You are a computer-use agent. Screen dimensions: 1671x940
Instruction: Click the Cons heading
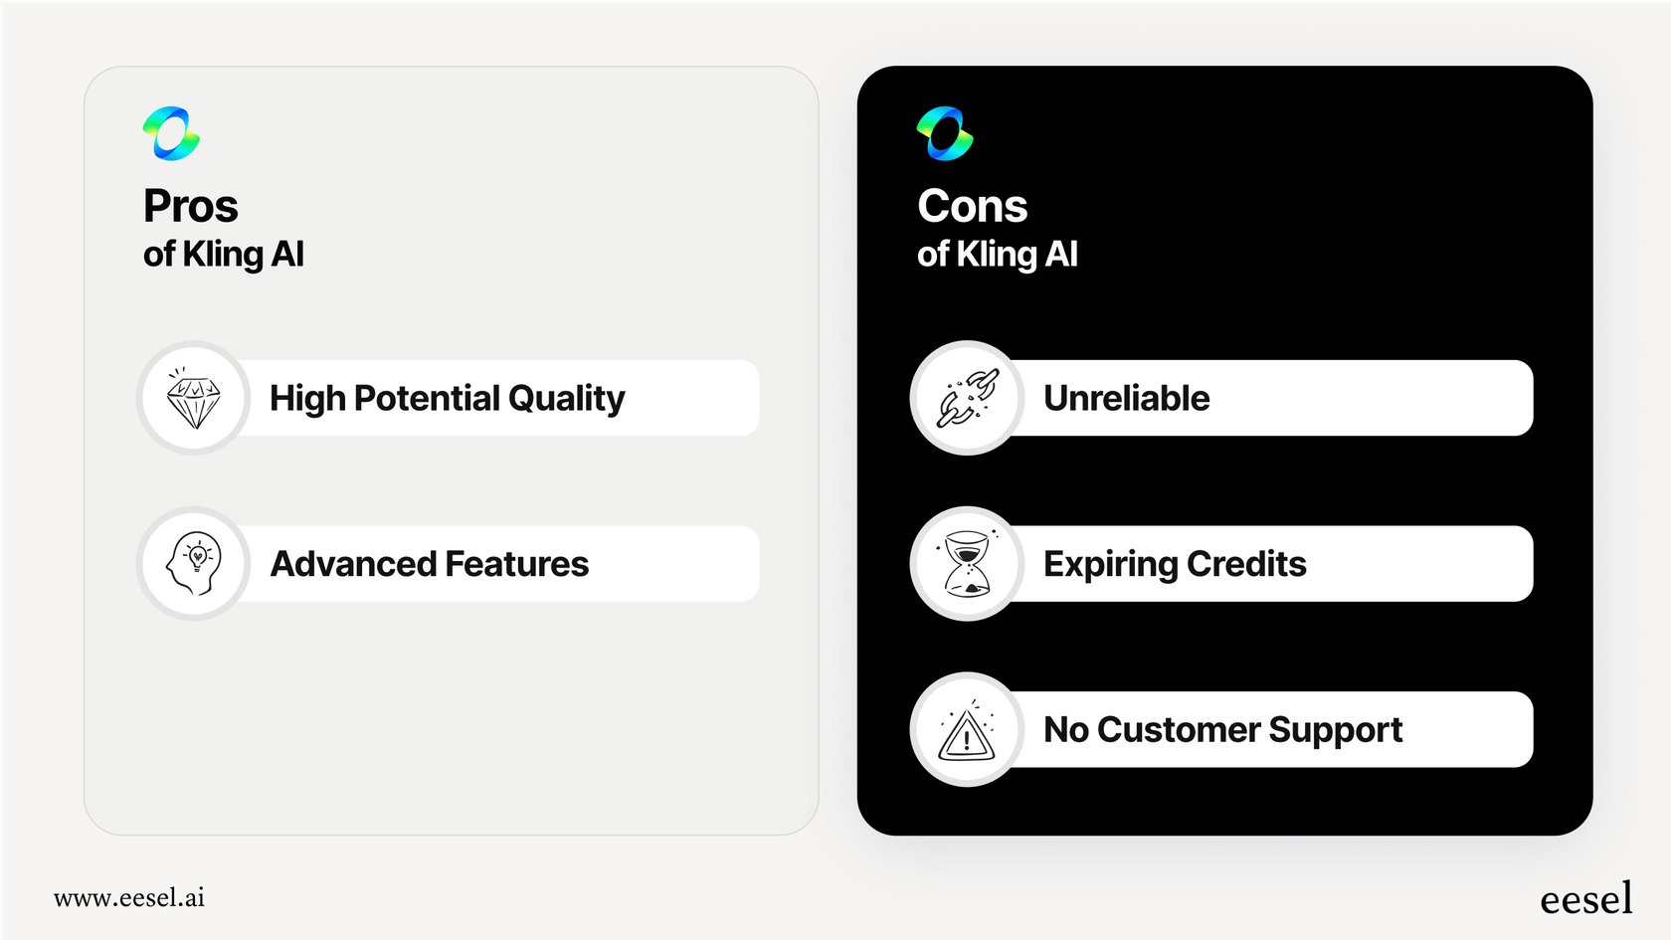[x=972, y=207]
